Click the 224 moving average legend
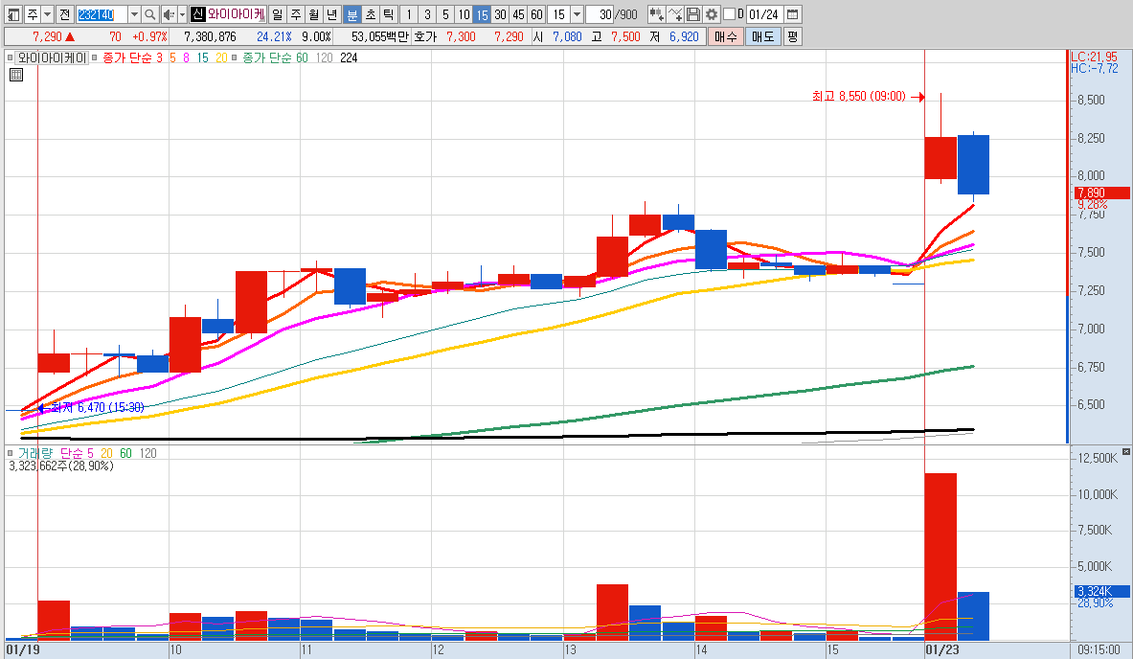Screen dimensions: 1133x659 coord(349,57)
